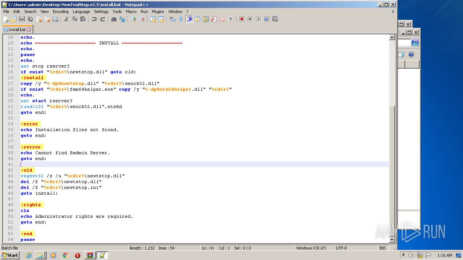This screenshot has height=260, width=463.
Task: Click the Save All toolbar icon
Action: (30, 19)
